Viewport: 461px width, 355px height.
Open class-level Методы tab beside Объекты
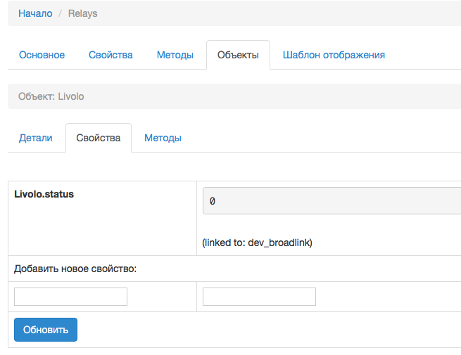coord(175,55)
